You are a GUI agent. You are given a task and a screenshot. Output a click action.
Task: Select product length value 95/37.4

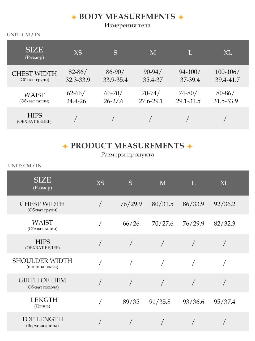[x=224, y=302]
